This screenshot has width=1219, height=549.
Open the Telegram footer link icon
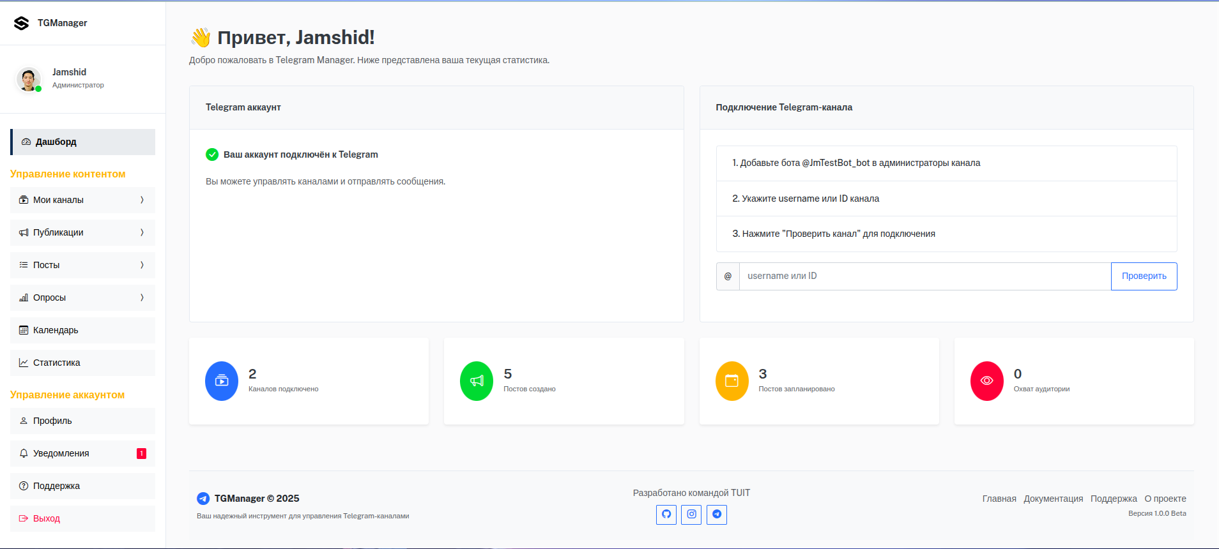pos(717,515)
